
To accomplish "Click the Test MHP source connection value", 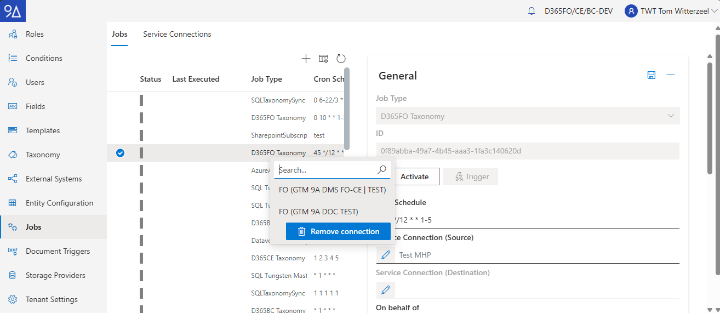I will pos(415,255).
